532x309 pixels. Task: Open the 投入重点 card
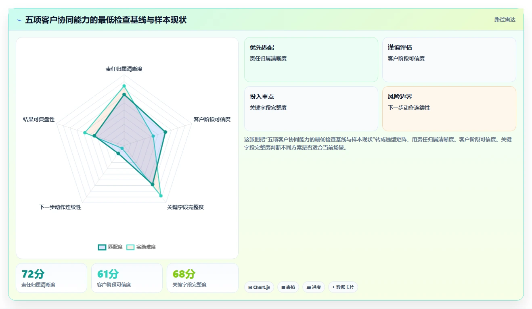[311, 109]
